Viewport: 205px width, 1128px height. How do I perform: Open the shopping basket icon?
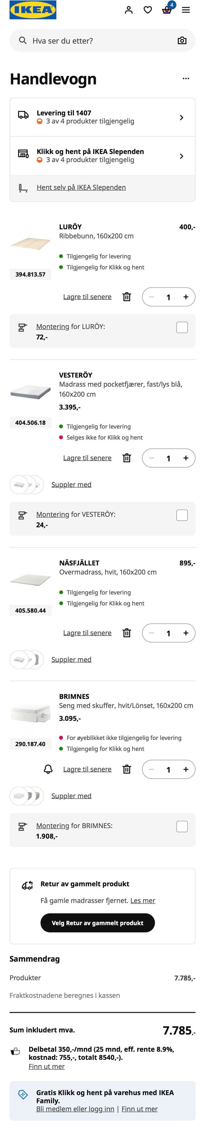167,10
